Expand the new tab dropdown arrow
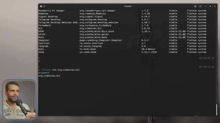Viewport: 220px width, 123px height. (x=44, y=6)
